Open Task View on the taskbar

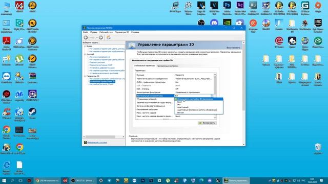[20, 180]
